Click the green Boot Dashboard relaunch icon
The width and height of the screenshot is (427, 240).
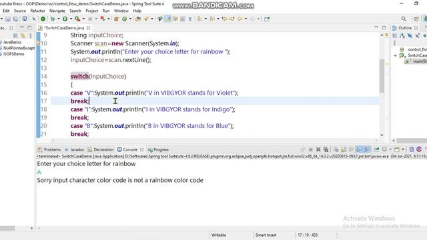pyautogui.click(x=43, y=19)
